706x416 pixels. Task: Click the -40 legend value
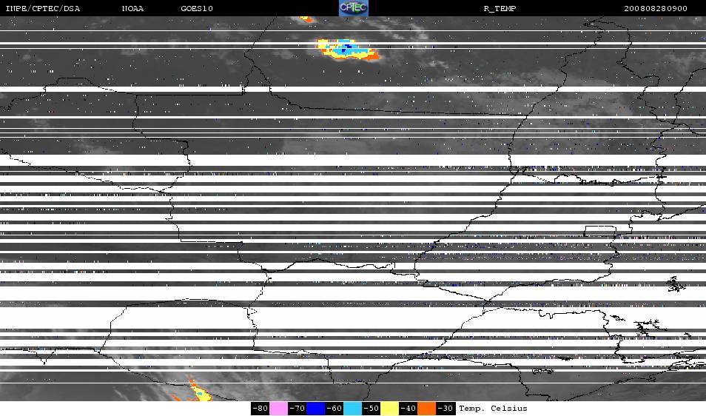tap(408, 409)
